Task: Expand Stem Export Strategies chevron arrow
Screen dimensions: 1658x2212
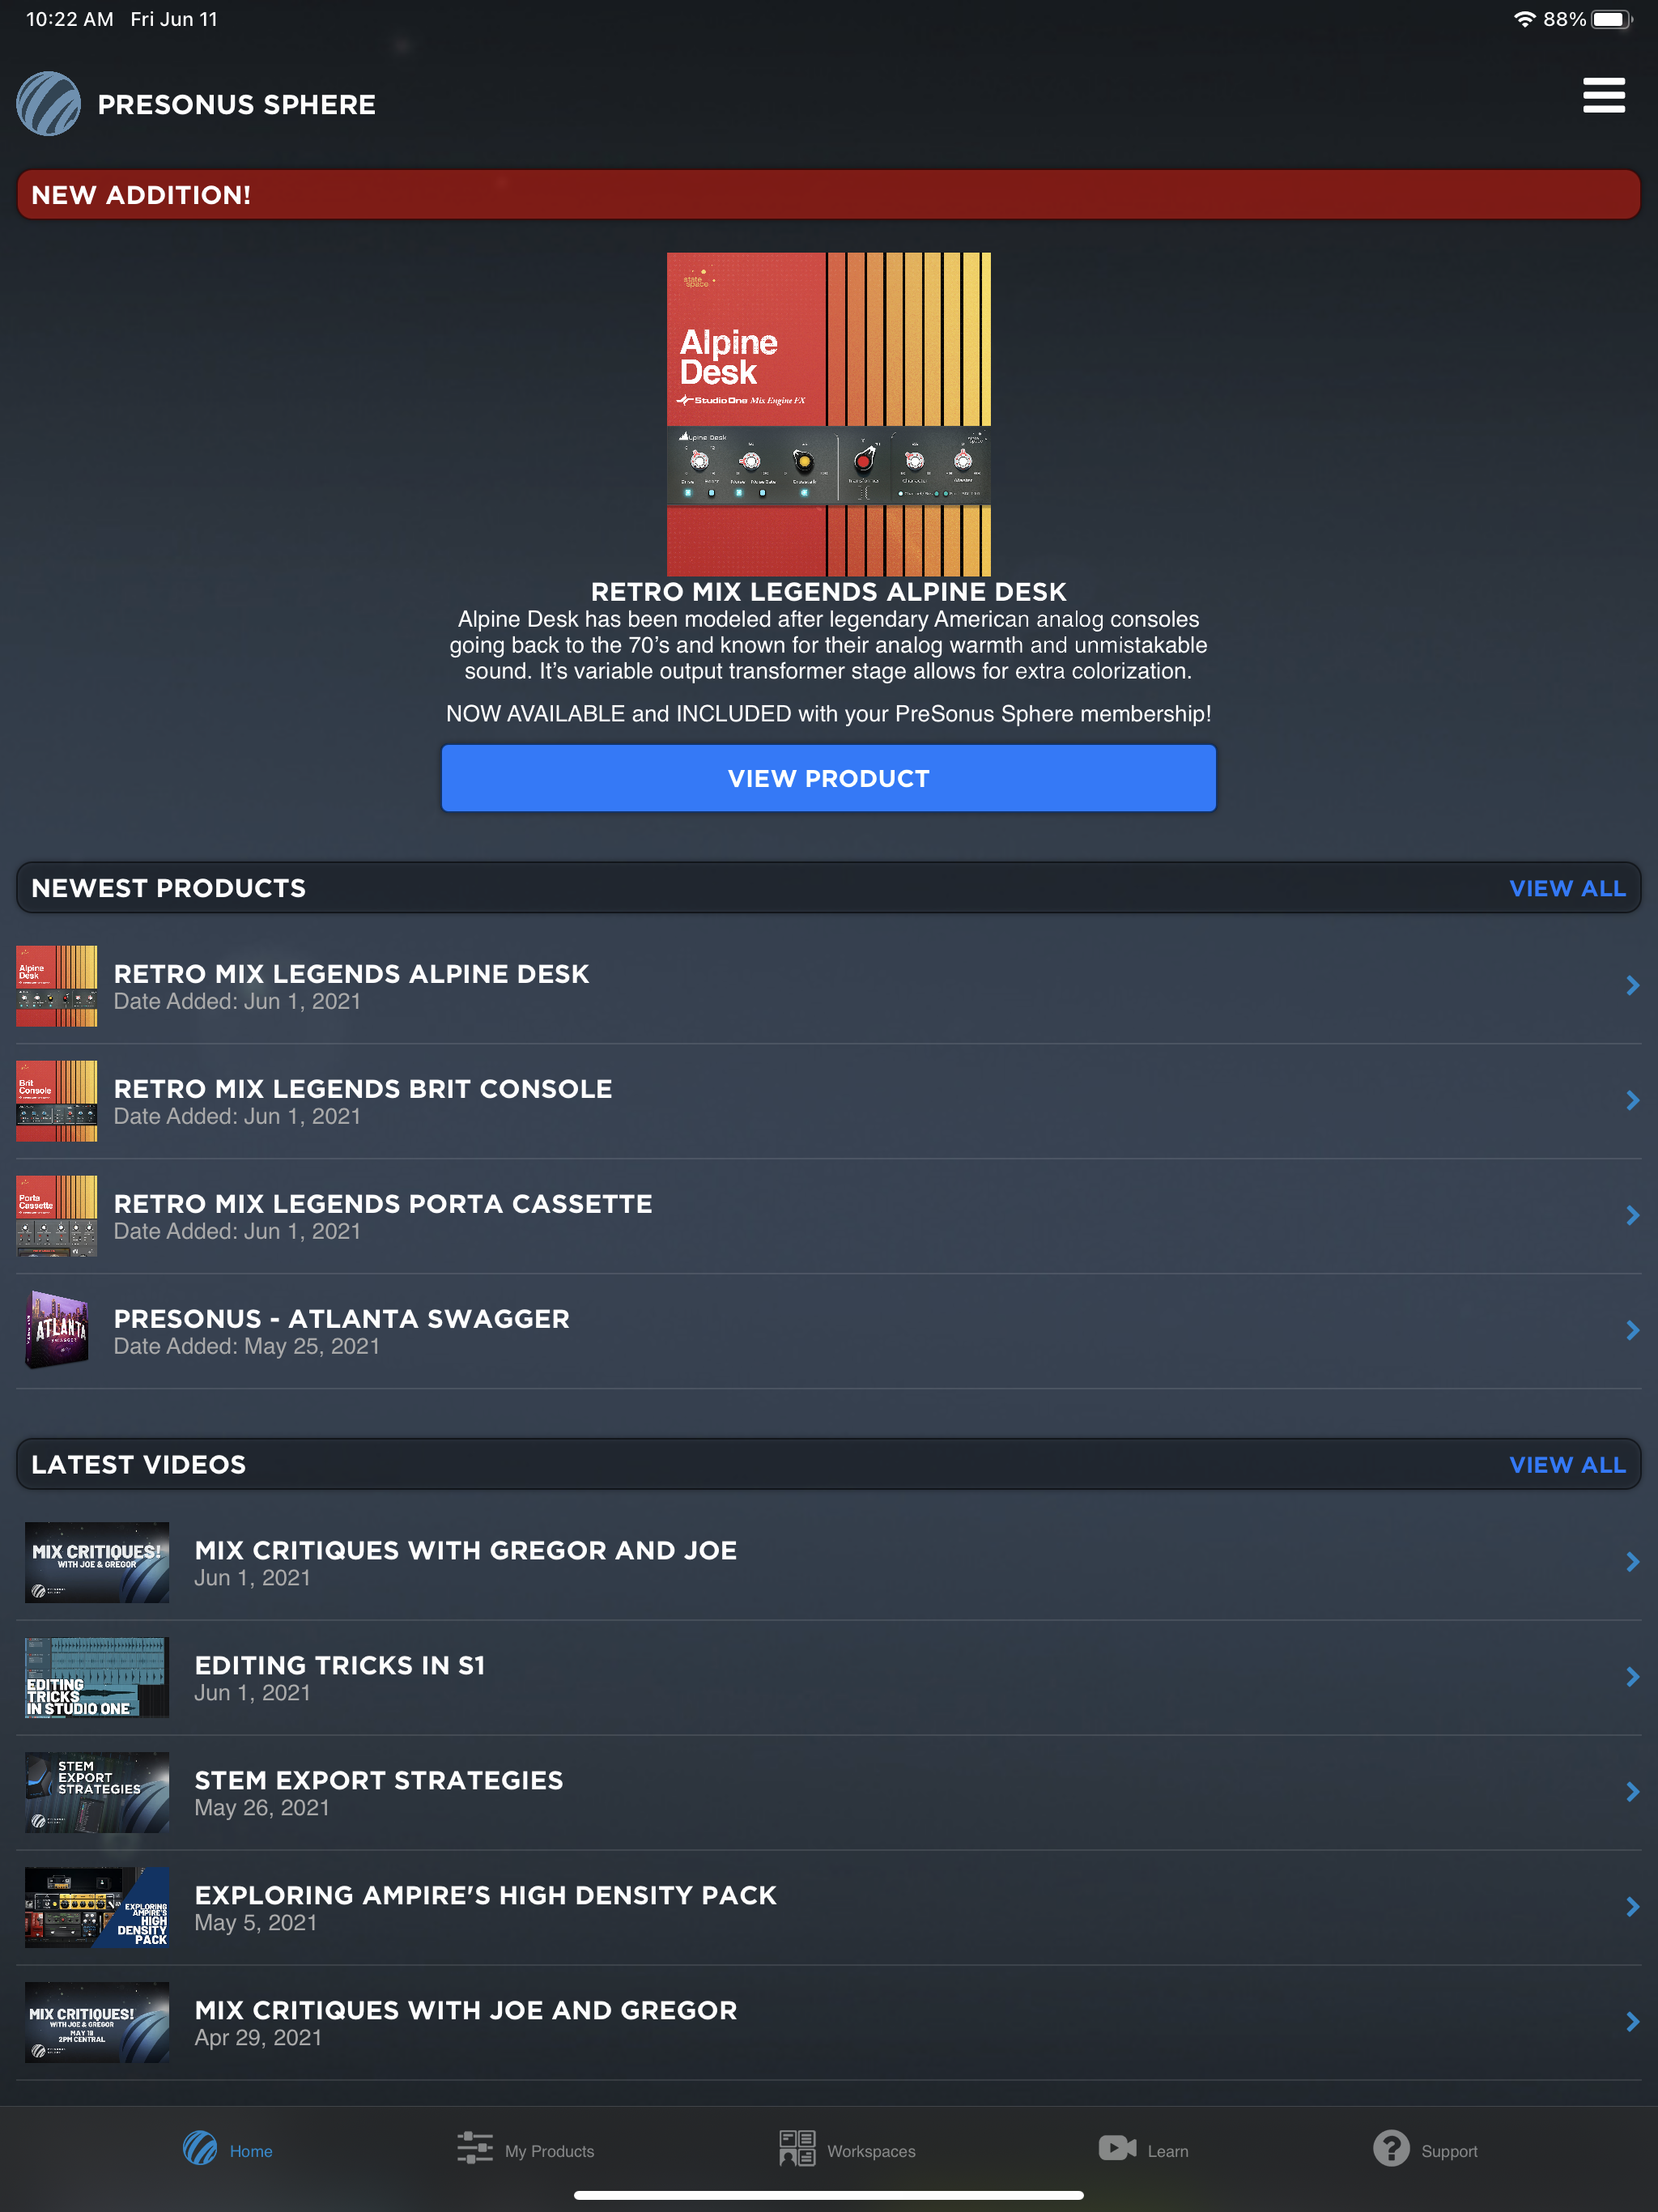Action: (x=1632, y=1792)
